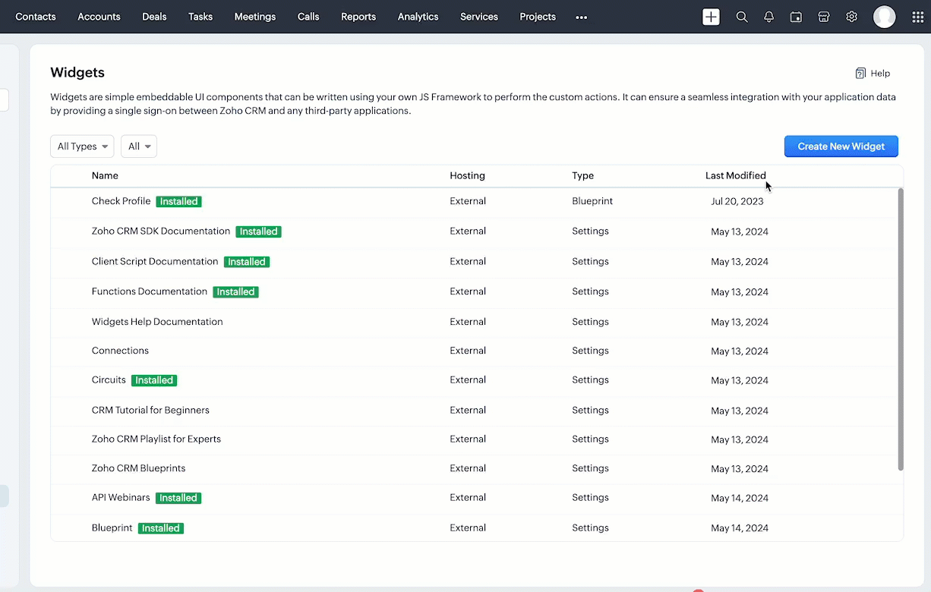Open the Deals module
The width and height of the screenshot is (931, 592).
click(x=154, y=17)
